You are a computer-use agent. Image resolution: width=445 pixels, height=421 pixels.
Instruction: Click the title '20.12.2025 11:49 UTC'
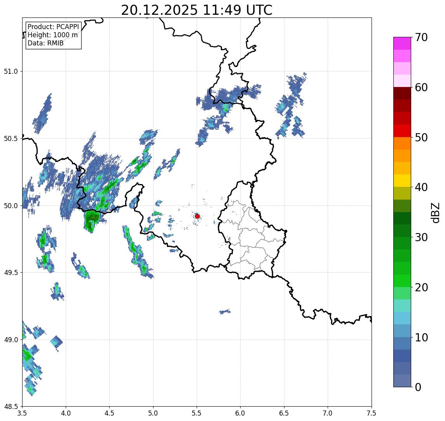[197, 10]
